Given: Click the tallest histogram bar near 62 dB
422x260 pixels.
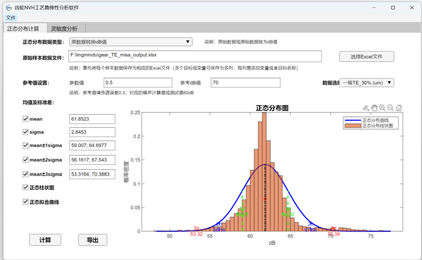Looking at the screenshot, I should coord(264,172).
